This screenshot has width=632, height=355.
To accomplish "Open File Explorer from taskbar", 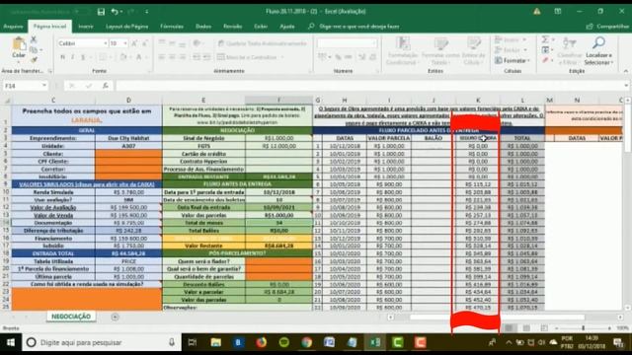I will [x=215, y=342].
